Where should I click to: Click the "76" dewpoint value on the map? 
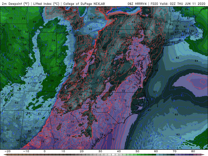(x=42, y=141)
